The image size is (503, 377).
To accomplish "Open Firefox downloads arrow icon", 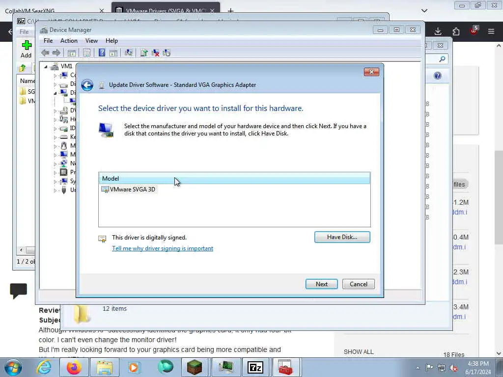I will click(x=438, y=31).
